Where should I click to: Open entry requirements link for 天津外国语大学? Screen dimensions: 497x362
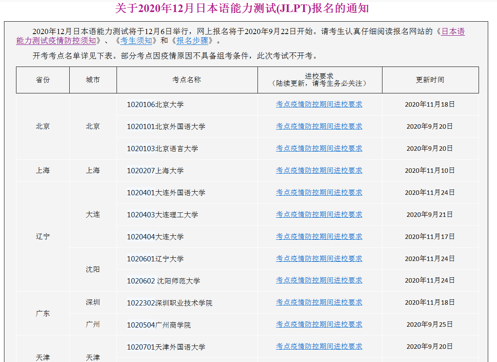point(319,346)
